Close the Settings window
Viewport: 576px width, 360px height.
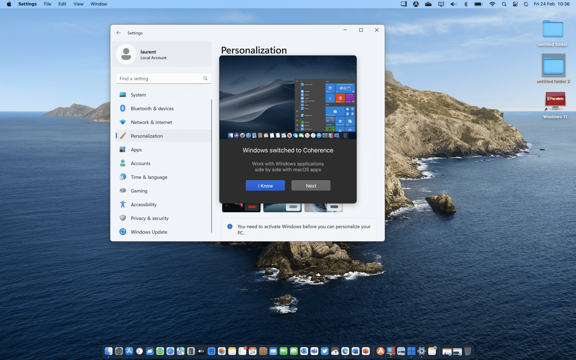tap(377, 30)
